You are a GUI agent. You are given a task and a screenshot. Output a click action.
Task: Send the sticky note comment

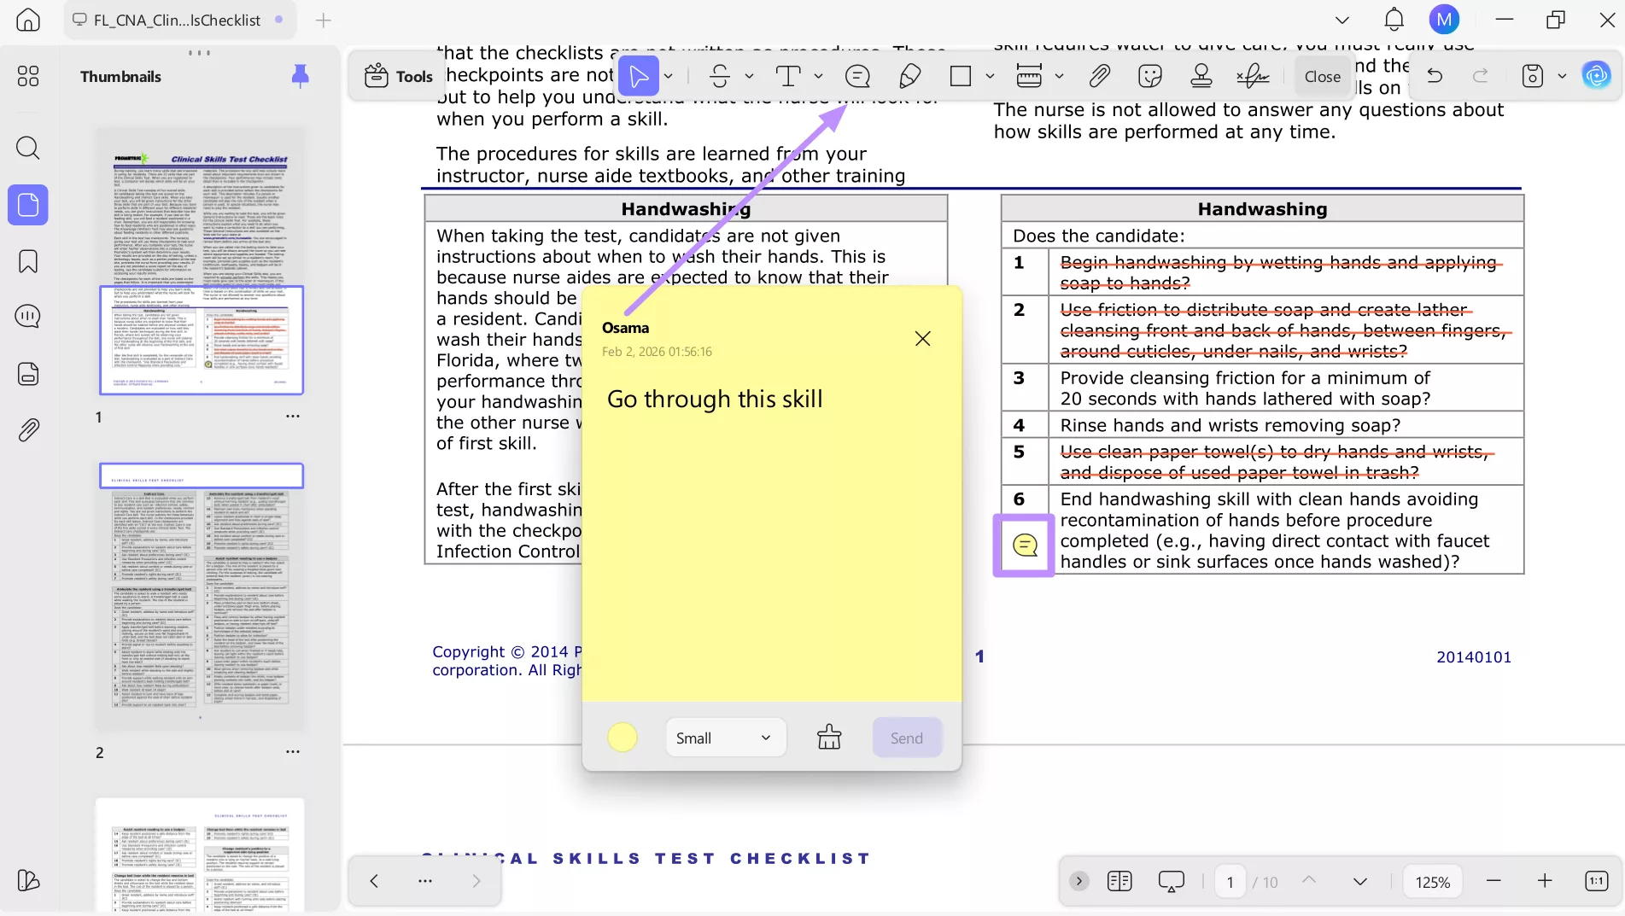click(x=907, y=738)
